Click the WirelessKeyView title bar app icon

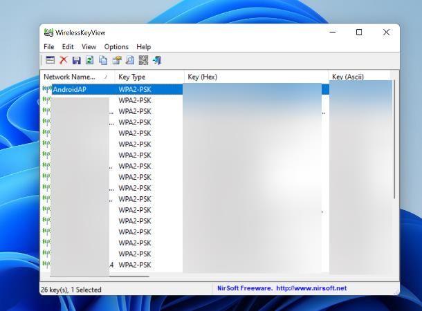tap(48, 32)
